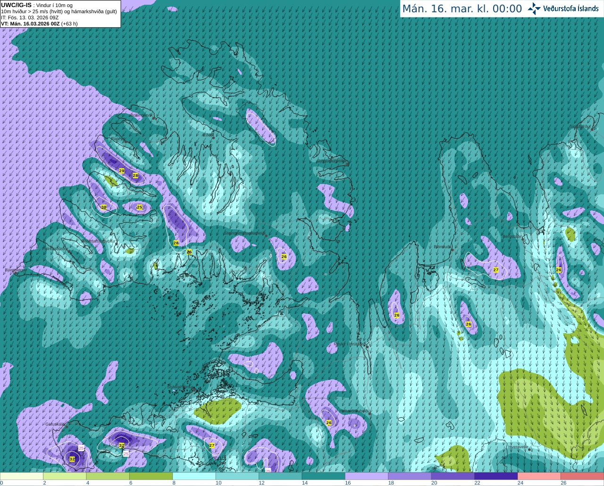Pick the dark indigo 22–24 m/s scale swatch
This screenshot has width=604, height=486.
[x=496, y=476]
